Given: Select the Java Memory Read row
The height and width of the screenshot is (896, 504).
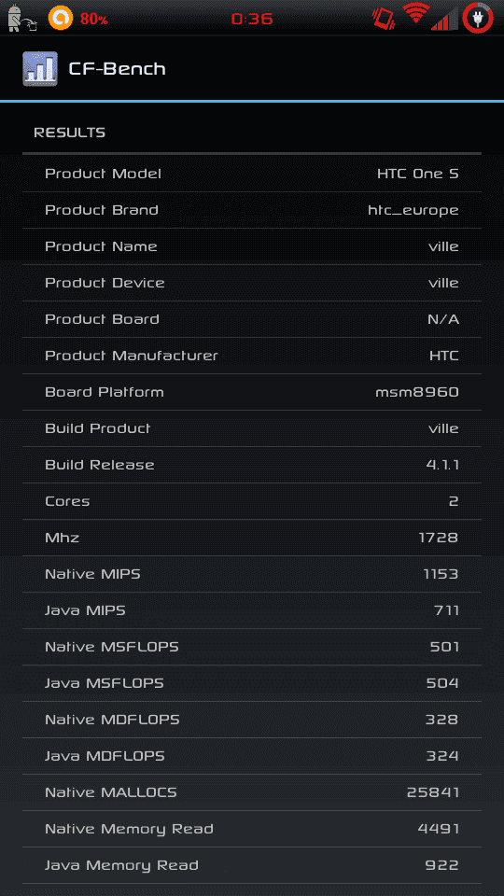Looking at the screenshot, I should point(252,866).
